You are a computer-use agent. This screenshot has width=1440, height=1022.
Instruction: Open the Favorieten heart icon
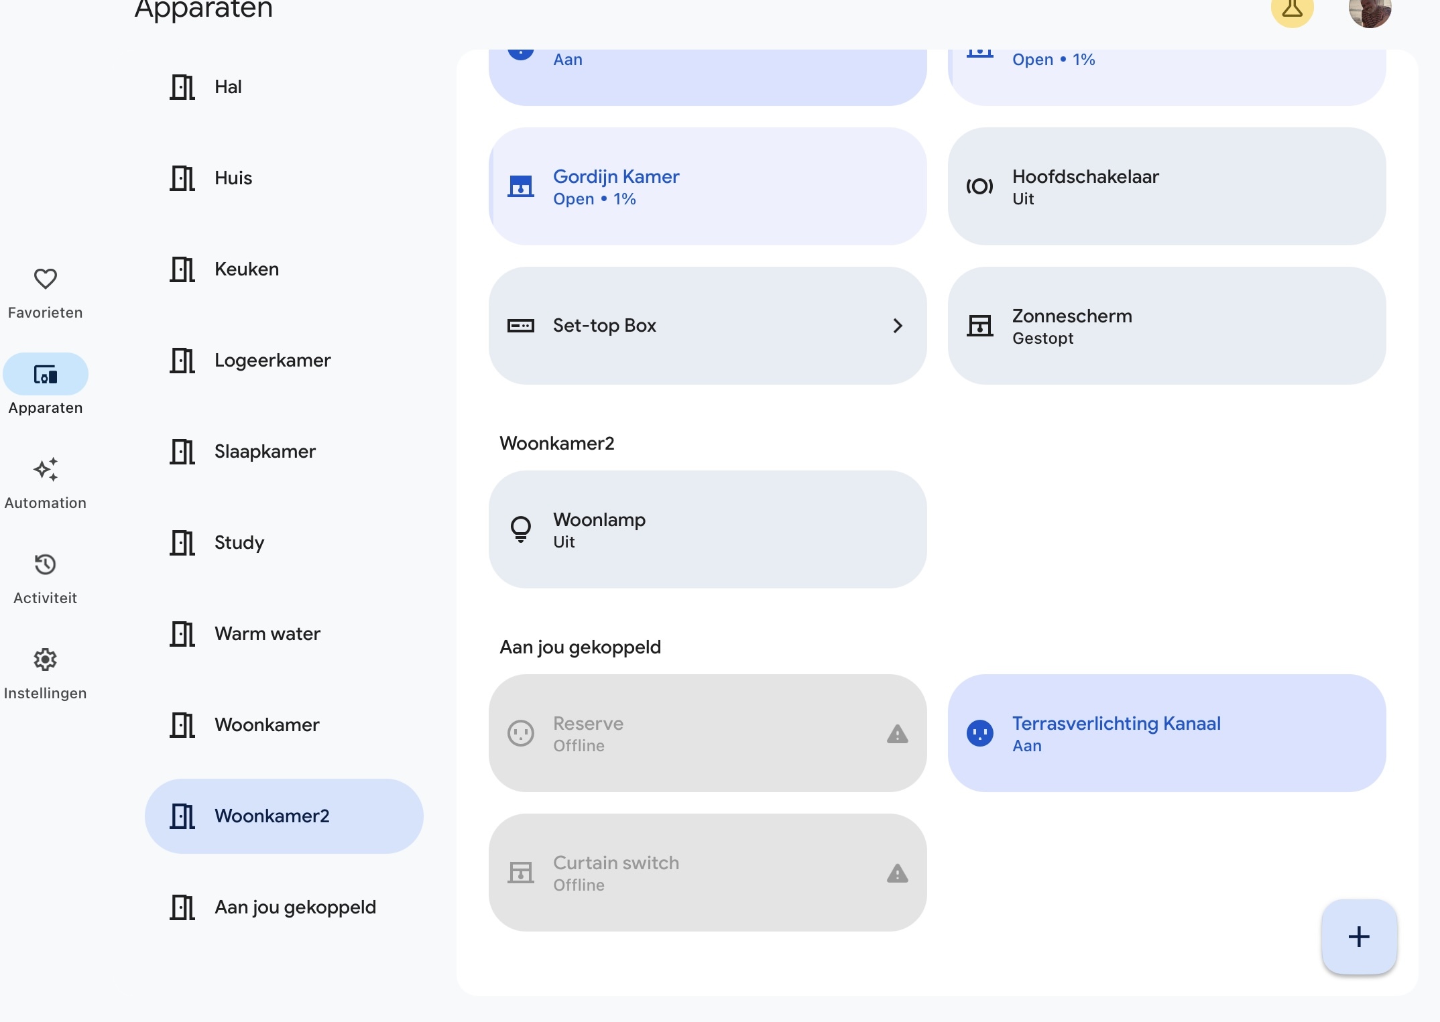46,279
